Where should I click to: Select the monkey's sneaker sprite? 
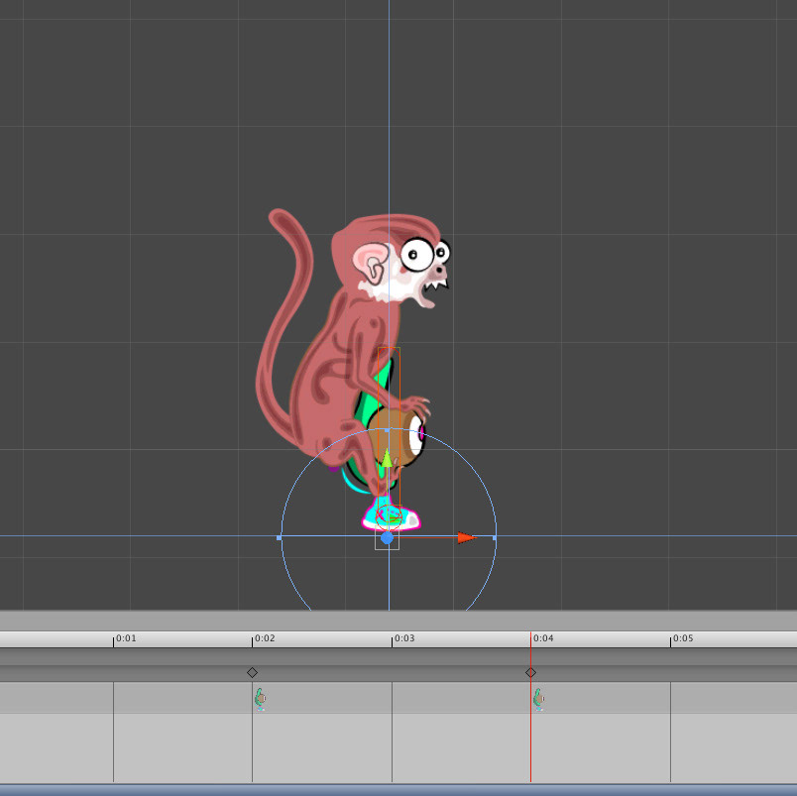click(391, 514)
